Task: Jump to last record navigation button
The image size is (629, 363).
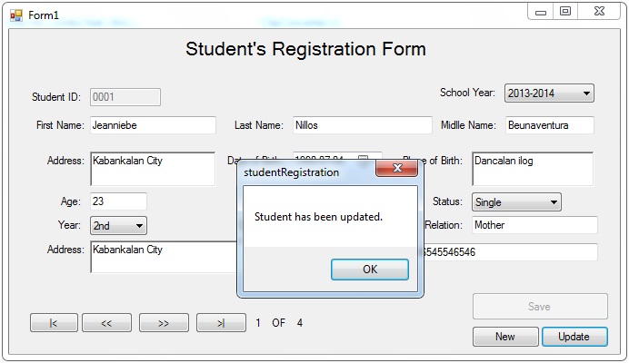Action: click(x=221, y=323)
